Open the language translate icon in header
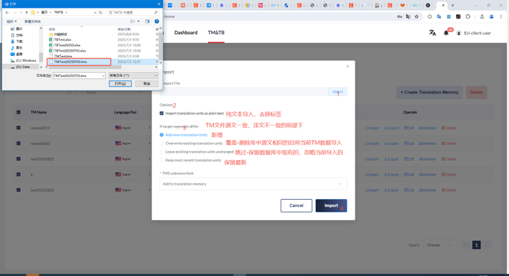Viewport: 509px width, 276px height. pos(432,33)
